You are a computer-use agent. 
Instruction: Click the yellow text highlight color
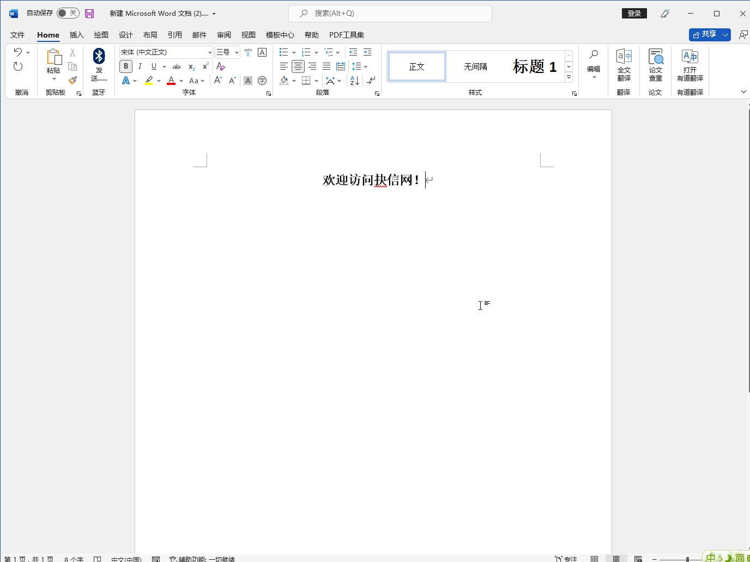point(149,81)
